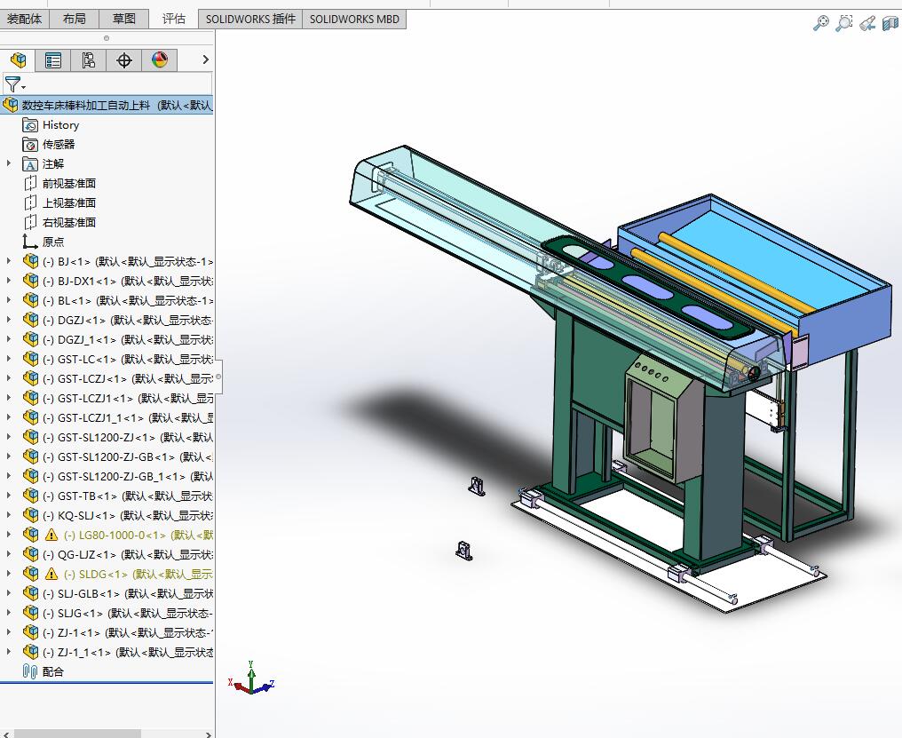Select the BL<1> component
The width and height of the screenshot is (902, 738).
(x=117, y=300)
